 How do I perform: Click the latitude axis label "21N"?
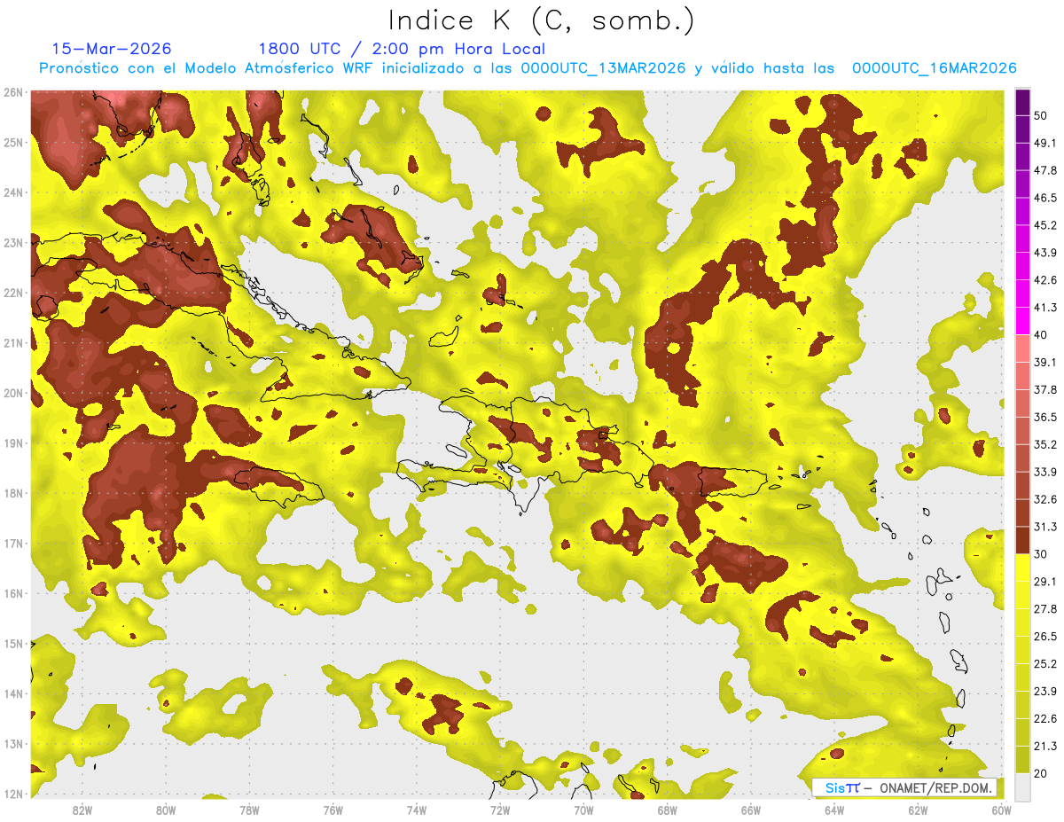(x=12, y=343)
